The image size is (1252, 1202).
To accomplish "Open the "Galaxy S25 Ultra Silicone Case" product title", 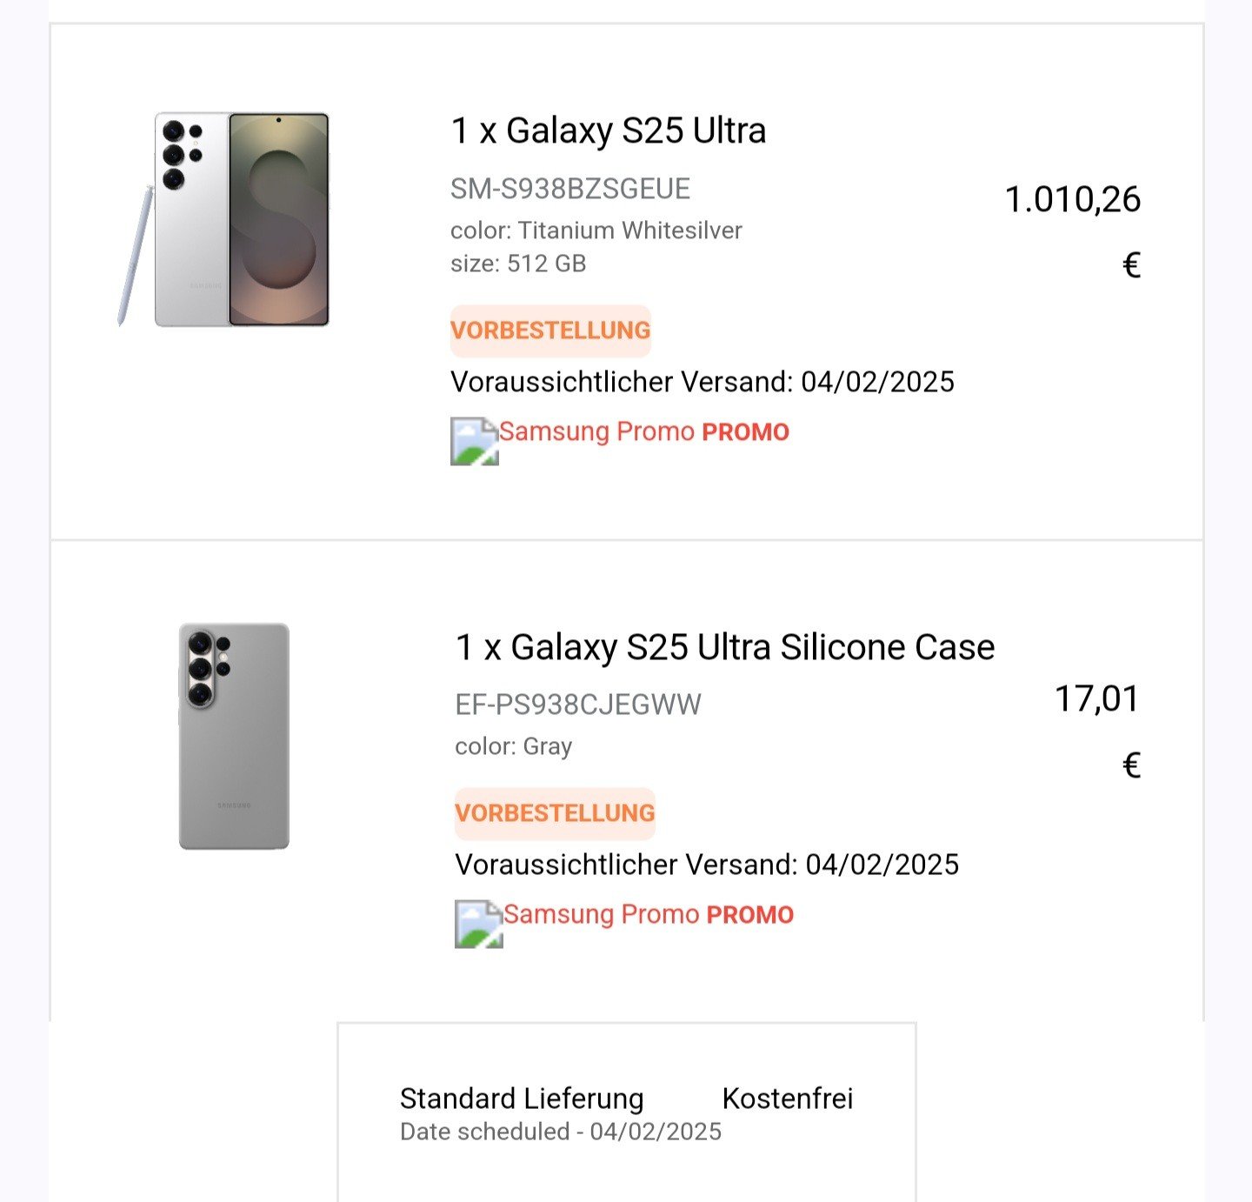I will (x=724, y=647).
